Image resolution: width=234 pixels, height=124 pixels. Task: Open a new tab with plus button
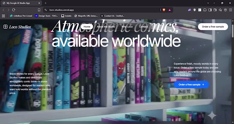[46, 3]
